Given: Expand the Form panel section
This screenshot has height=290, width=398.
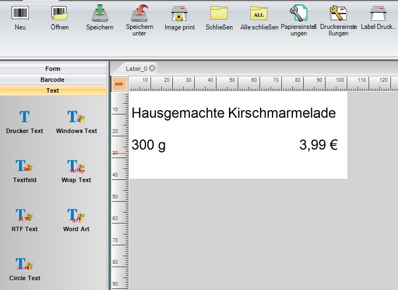Looking at the screenshot, I should point(53,69).
